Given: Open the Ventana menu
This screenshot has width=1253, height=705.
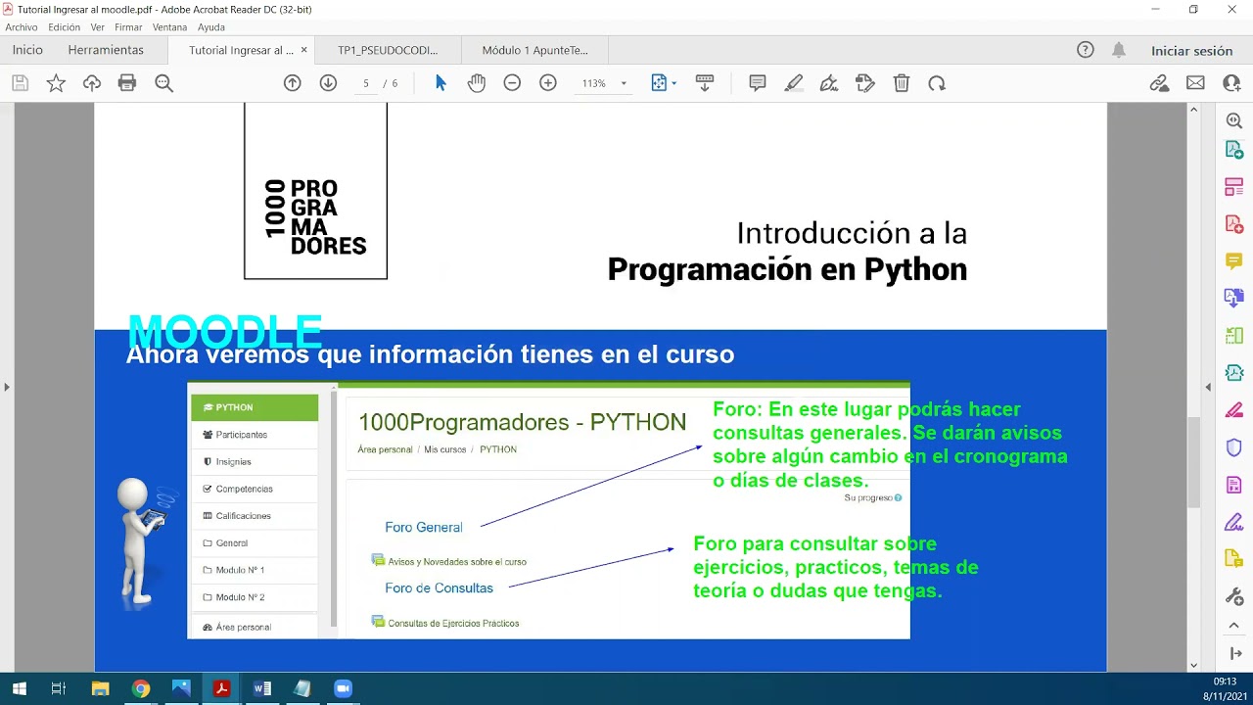Looking at the screenshot, I should click(169, 27).
